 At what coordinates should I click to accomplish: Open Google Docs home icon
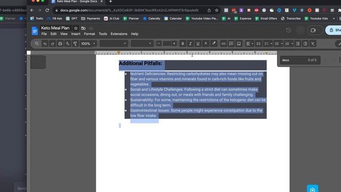pyautogui.click(x=35, y=31)
